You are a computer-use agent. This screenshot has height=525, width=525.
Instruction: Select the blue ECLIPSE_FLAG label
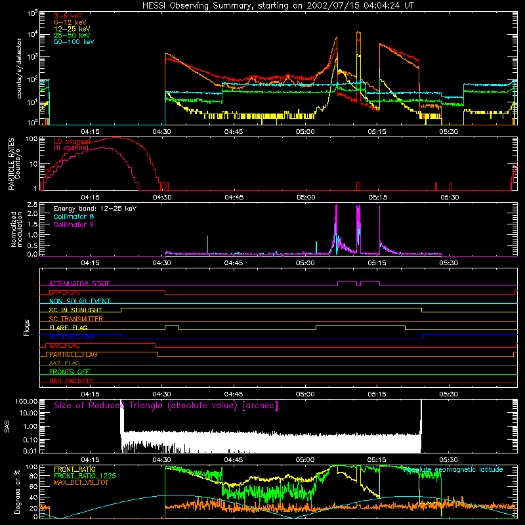(72, 337)
